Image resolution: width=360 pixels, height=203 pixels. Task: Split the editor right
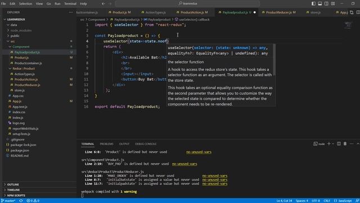pos(358,12)
